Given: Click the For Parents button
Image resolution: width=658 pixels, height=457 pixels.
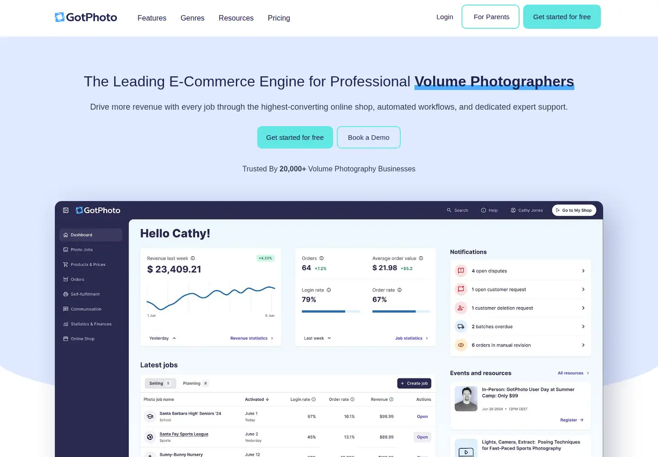Looking at the screenshot, I should [x=491, y=17].
